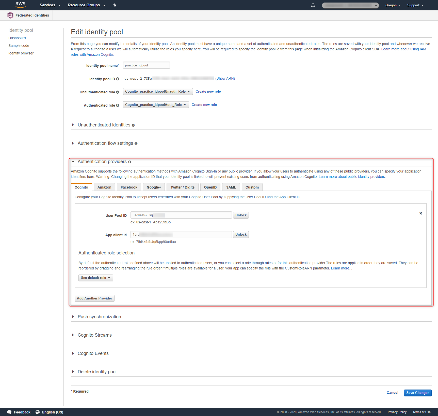
Task: Open Learn more about using IAM roles link
Action: [x=403, y=49]
